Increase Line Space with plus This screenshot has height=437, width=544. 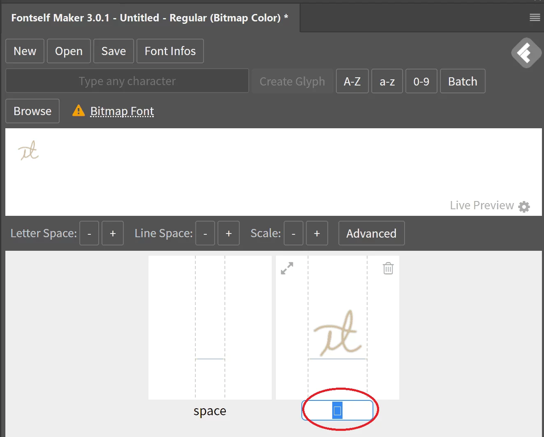(x=229, y=233)
